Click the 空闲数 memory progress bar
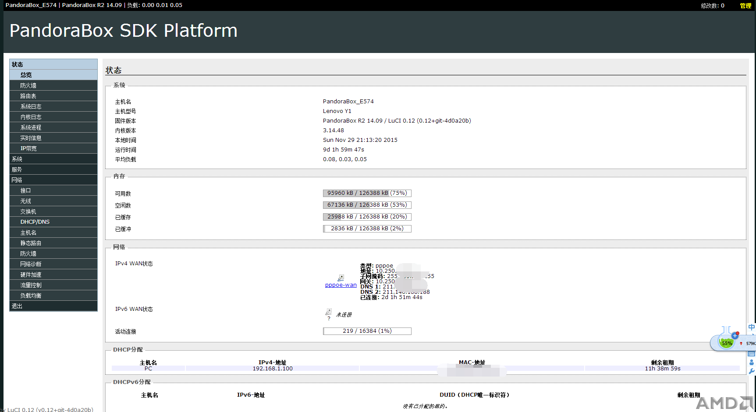 367,205
